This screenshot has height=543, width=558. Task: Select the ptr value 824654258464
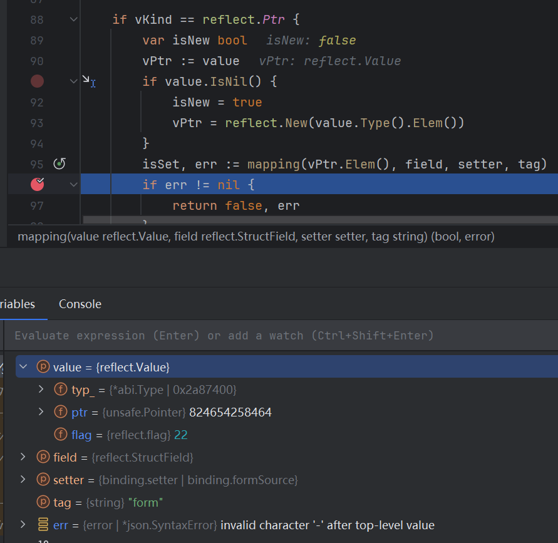[x=230, y=412]
